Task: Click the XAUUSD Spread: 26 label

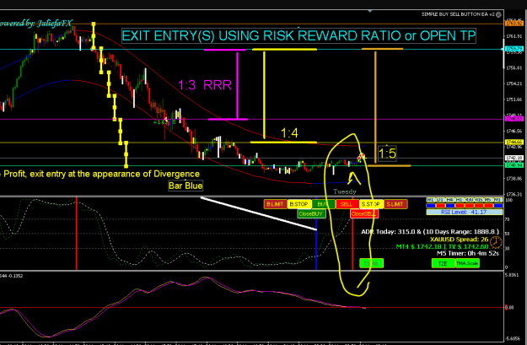Action: click(459, 240)
